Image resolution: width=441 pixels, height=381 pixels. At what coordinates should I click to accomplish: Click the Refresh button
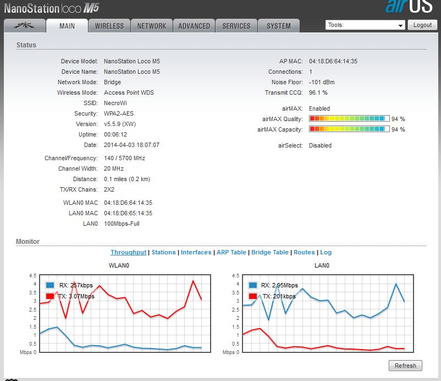pos(405,366)
